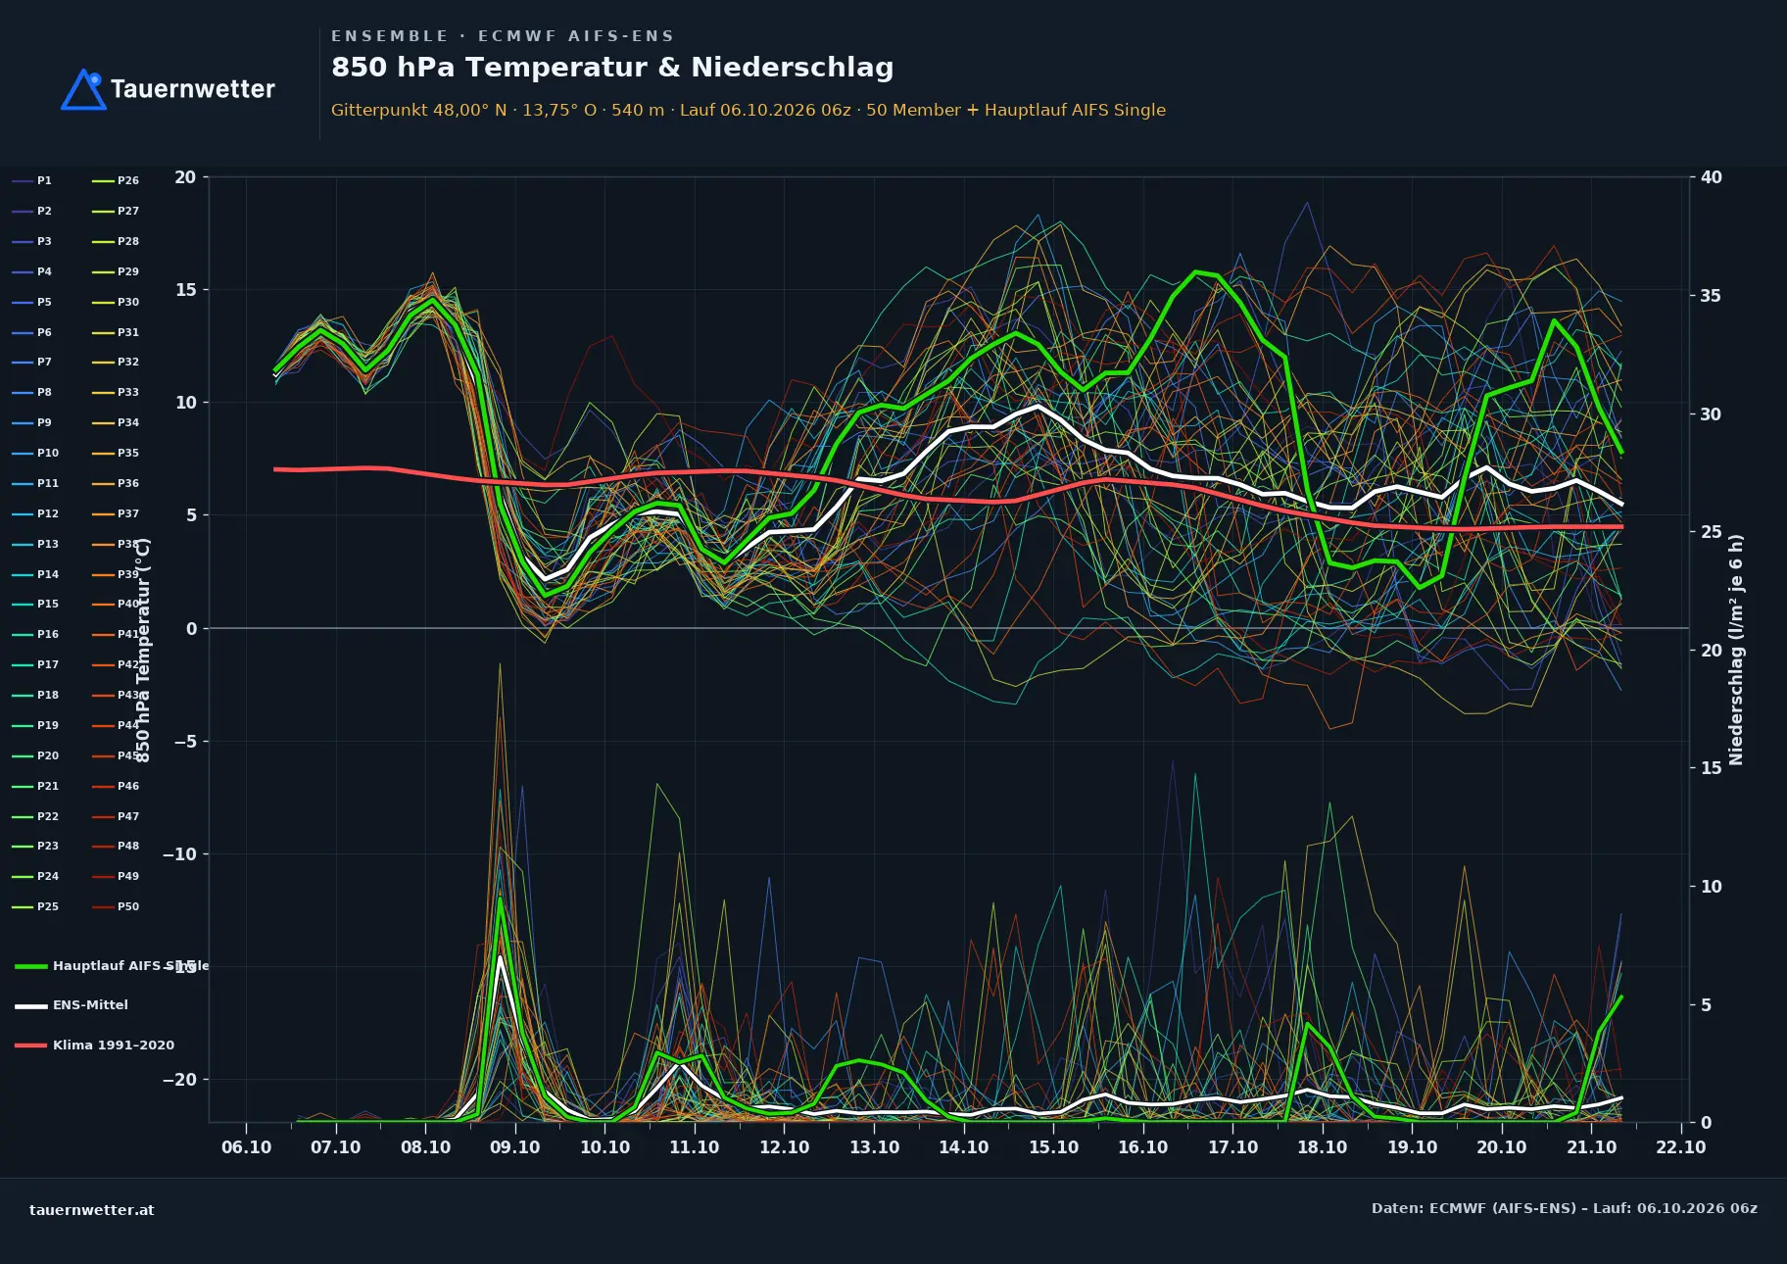1787x1264 pixels.
Task: Select legend entry P10
Action: (x=35, y=453)
